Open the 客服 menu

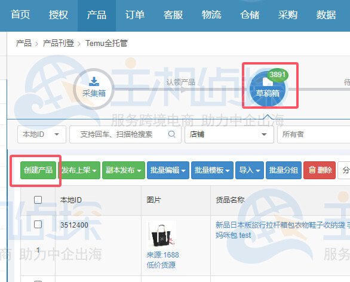[173, 15]
